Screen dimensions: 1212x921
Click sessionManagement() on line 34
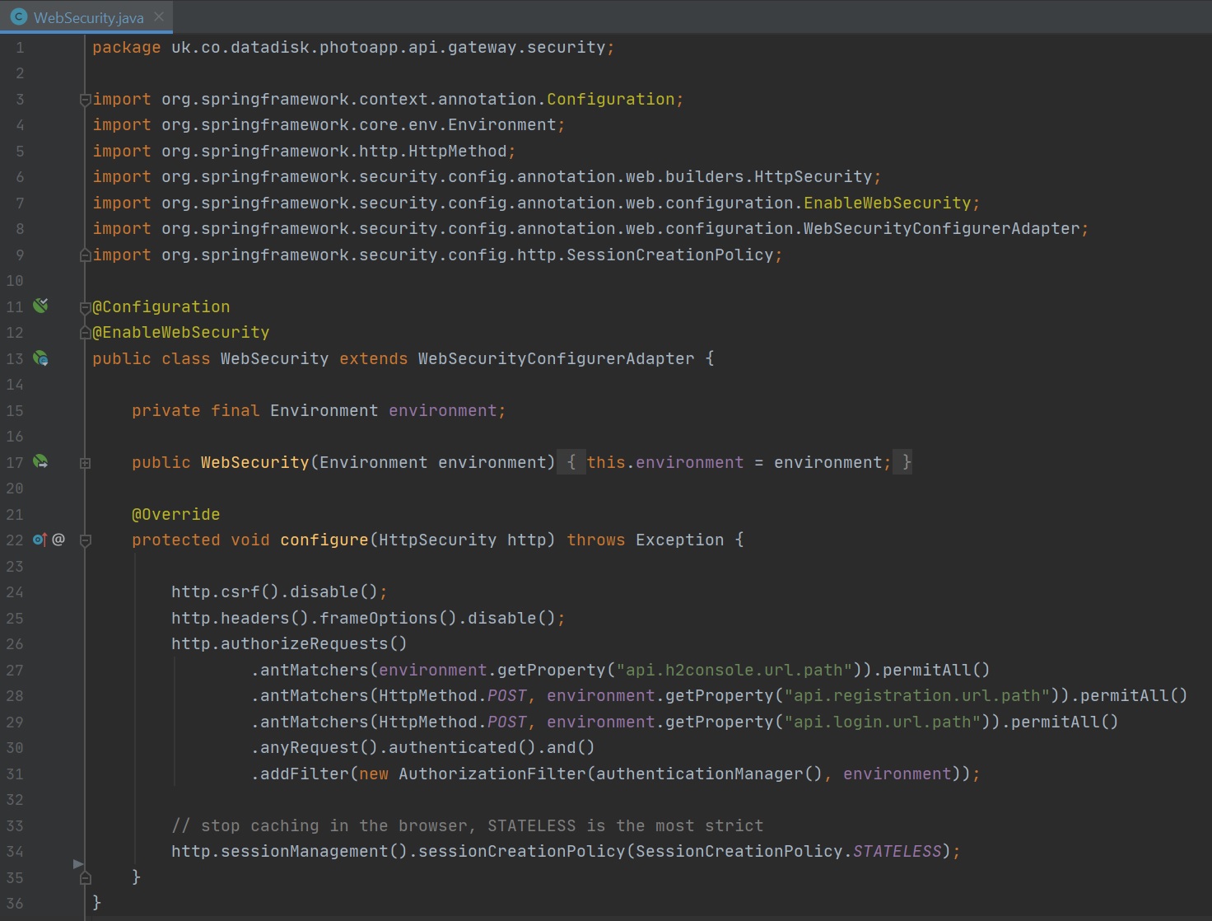[315, 852]
